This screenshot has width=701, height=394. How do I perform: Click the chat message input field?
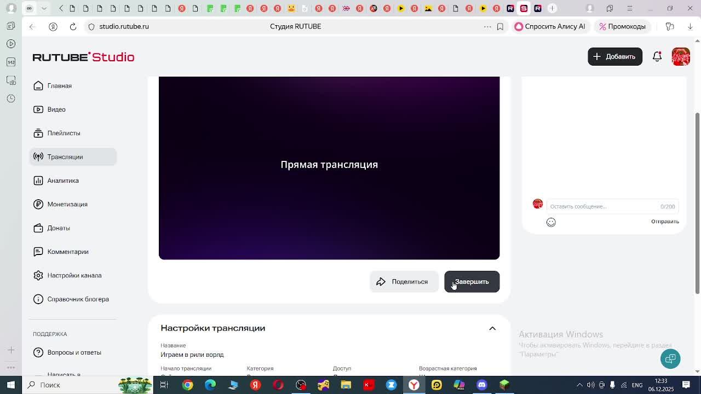click(612, 206)
